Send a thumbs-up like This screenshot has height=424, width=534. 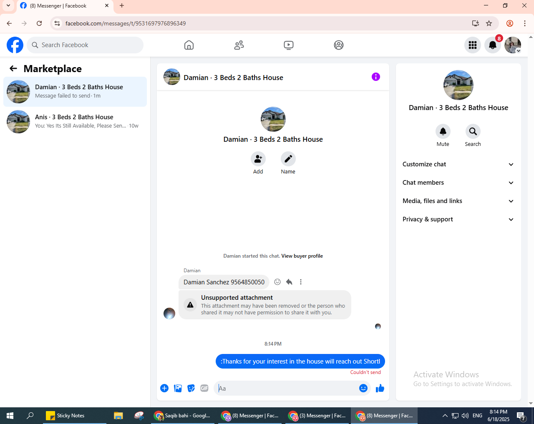[x=380, y=388]
